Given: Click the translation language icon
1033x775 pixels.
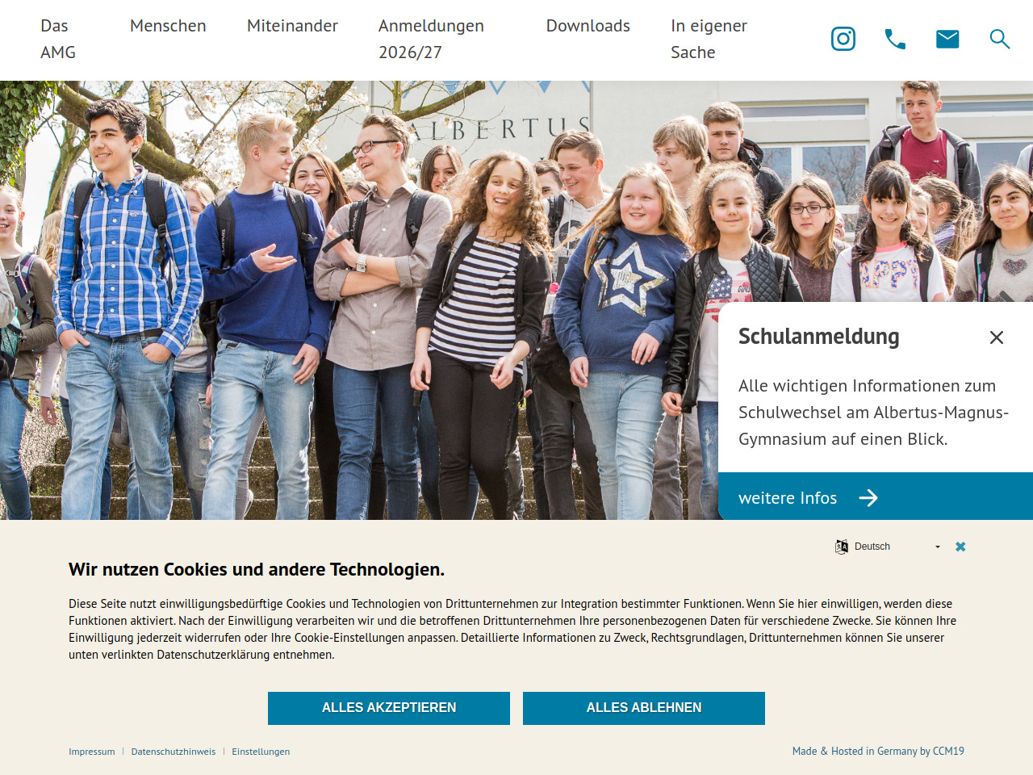Looking at the screenshot, I should tap(842, 547).
